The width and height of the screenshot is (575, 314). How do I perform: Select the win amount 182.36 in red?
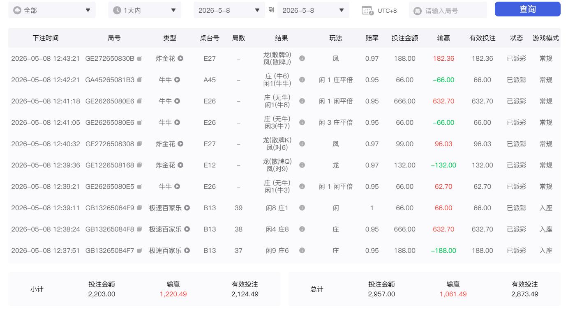(x=443, y=59)
